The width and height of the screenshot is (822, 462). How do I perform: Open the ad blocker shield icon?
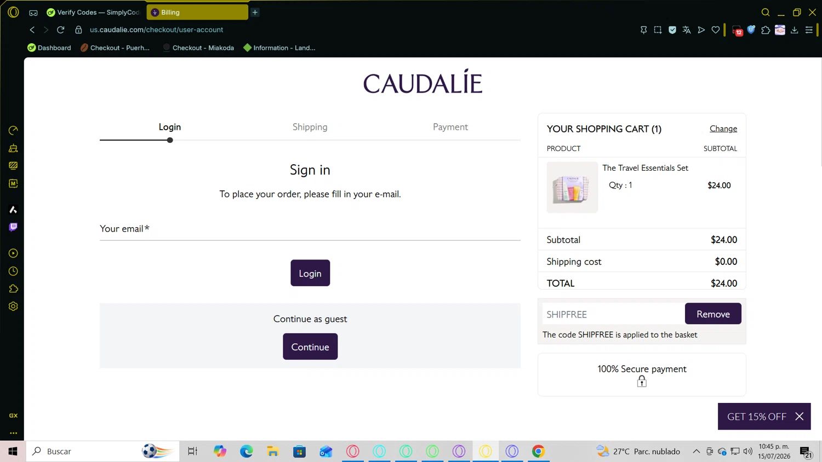pyautogui.click(x=672, y=30)
